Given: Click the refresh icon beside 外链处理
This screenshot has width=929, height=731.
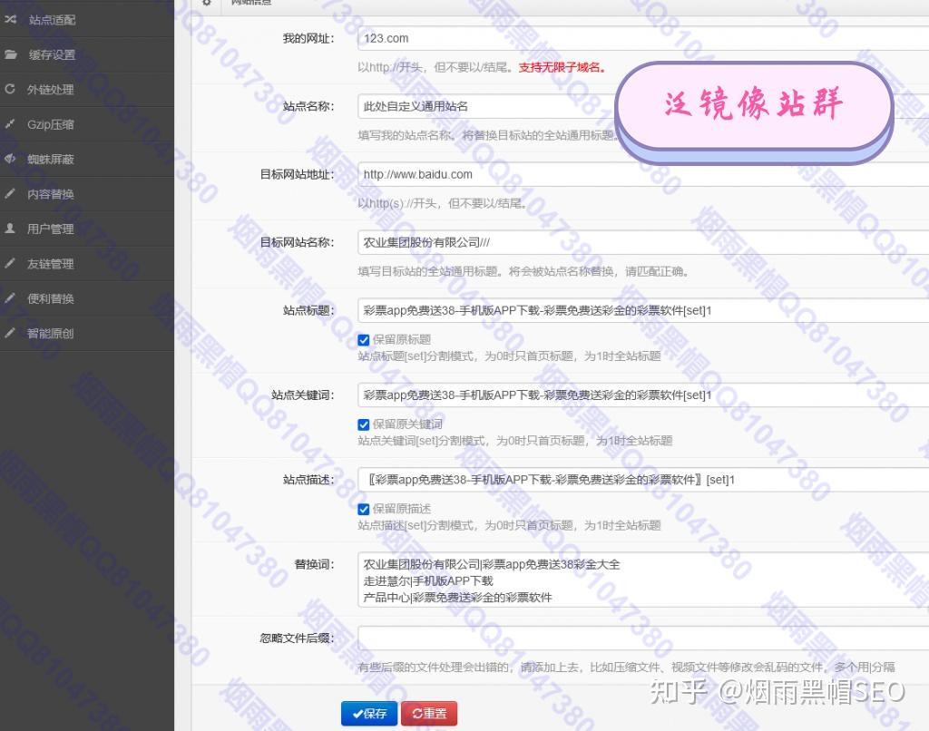Looking at the screenshot, I should [9, 90].
